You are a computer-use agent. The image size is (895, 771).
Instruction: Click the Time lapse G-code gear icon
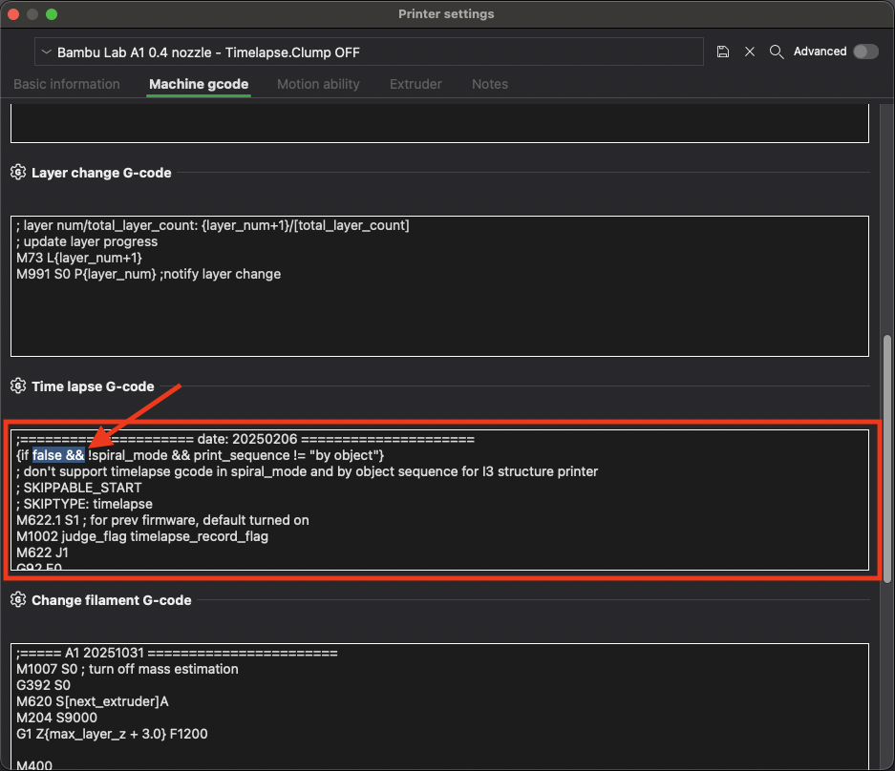(x=18, y=386)
